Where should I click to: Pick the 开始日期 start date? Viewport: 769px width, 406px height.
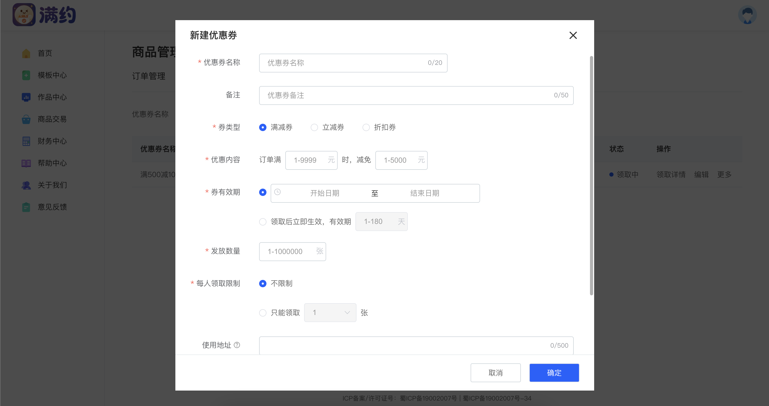point(325,193)
